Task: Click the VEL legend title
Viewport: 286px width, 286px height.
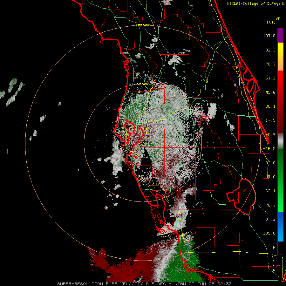Action: [x=279, y=19]
